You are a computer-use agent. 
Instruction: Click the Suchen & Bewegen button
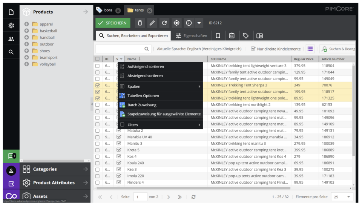338,49
